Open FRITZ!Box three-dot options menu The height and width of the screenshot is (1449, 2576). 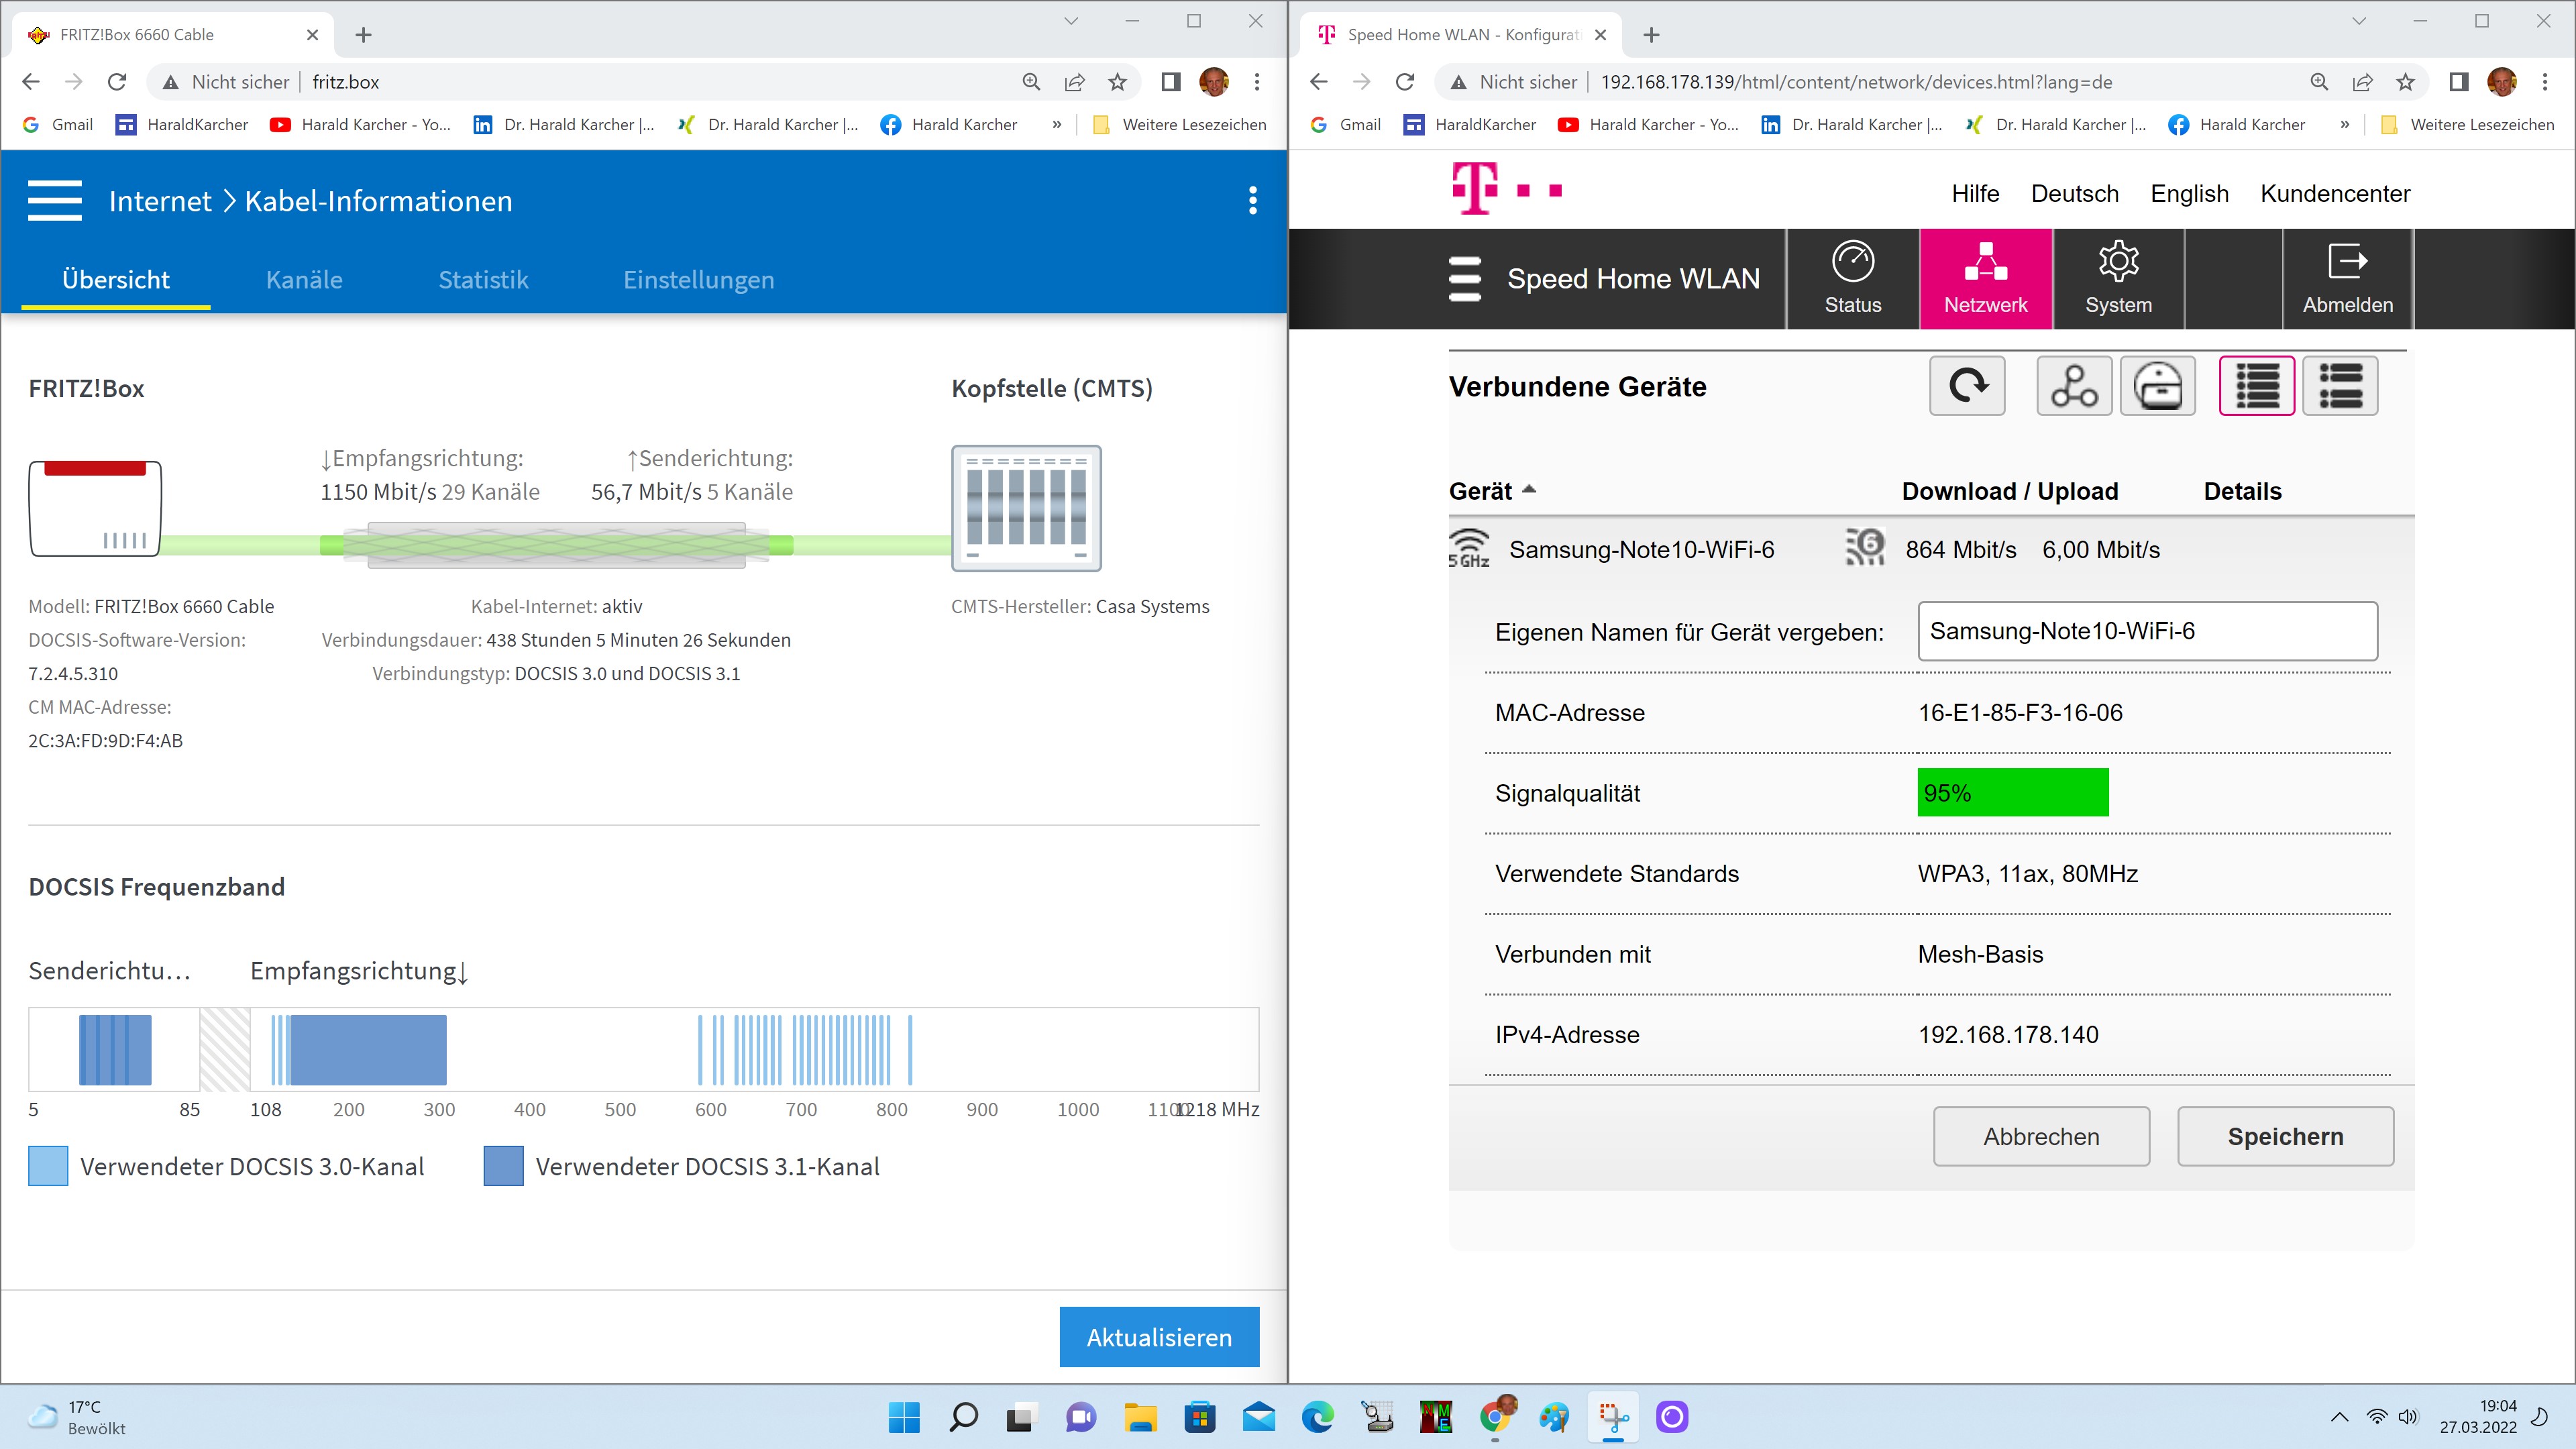(x=1252, y=201)
